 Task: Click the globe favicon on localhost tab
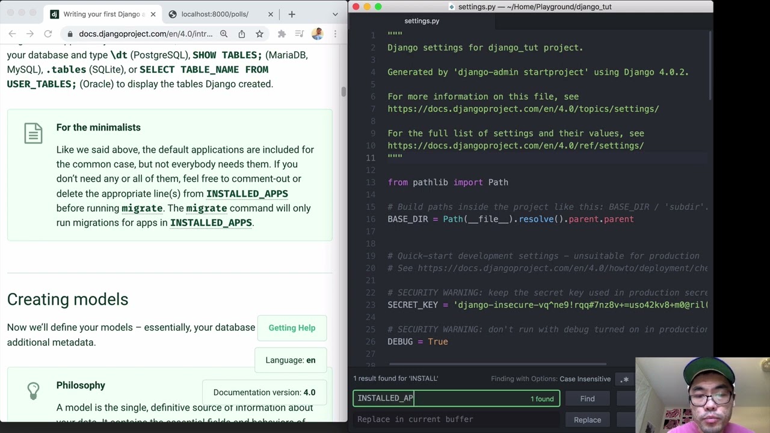[x=173, y=14]
